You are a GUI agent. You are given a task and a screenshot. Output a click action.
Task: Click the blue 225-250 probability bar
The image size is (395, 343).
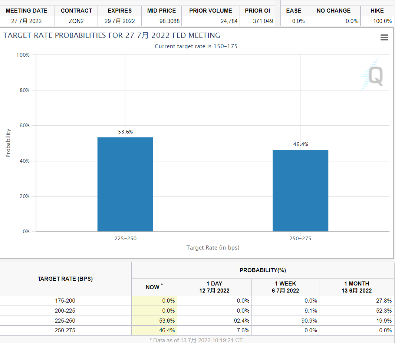tap(125, 184)
